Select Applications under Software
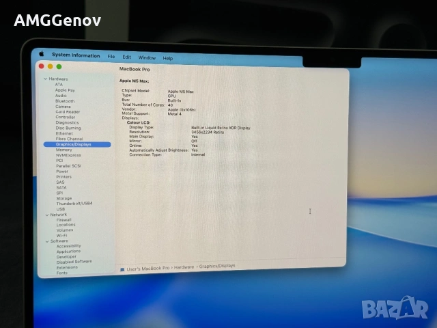This screenshot has width=437, height=328. pos(68,251)
